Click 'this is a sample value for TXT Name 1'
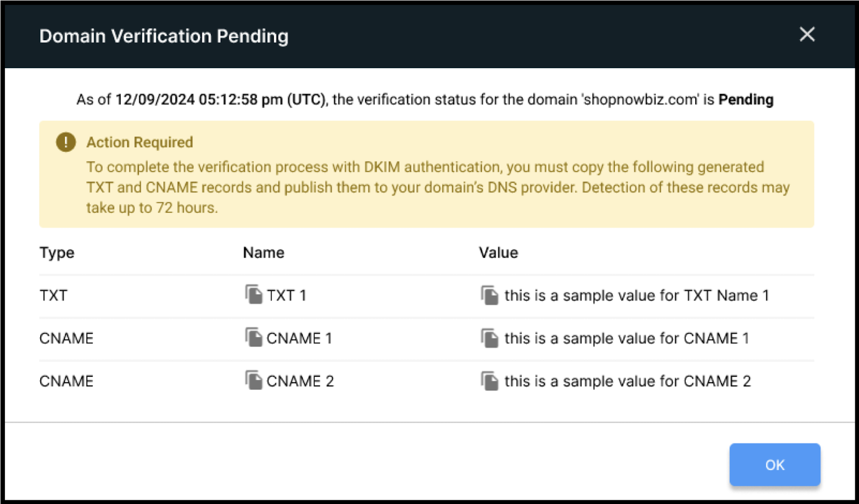The width and height of the screenshot is (859, 504). [637, 295]
